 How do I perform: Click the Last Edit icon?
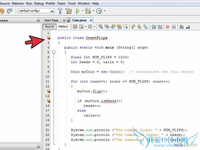pos(75,27)
